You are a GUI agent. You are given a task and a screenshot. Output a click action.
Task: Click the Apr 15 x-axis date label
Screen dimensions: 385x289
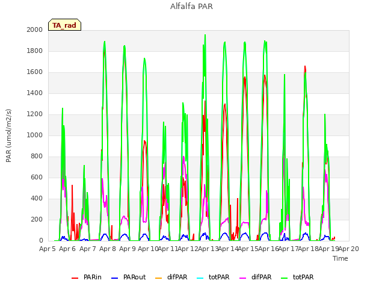point(248,249)
